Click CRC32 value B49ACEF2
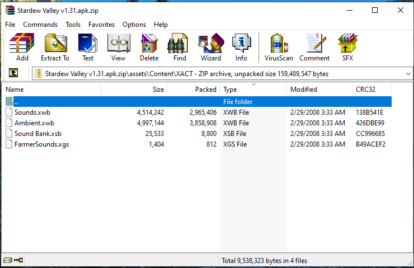 (x=370, y=144)
